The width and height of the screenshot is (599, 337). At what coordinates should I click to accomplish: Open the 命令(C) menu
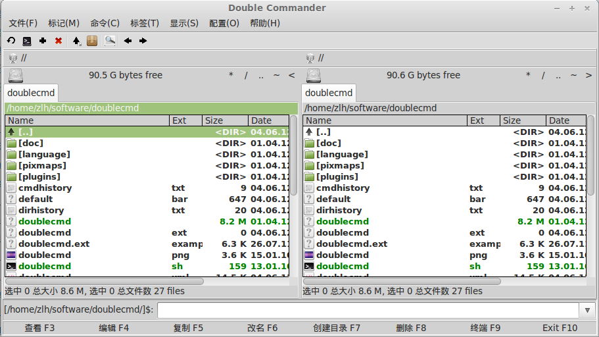(105, 23)
